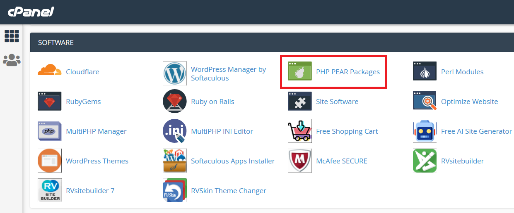The image size is (514, 213).
Task: Click the McAfee SECURE shield icon
Action: [299, 161]
